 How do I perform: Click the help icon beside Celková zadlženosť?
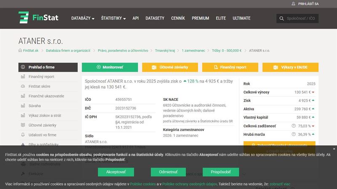coord(294,126)
